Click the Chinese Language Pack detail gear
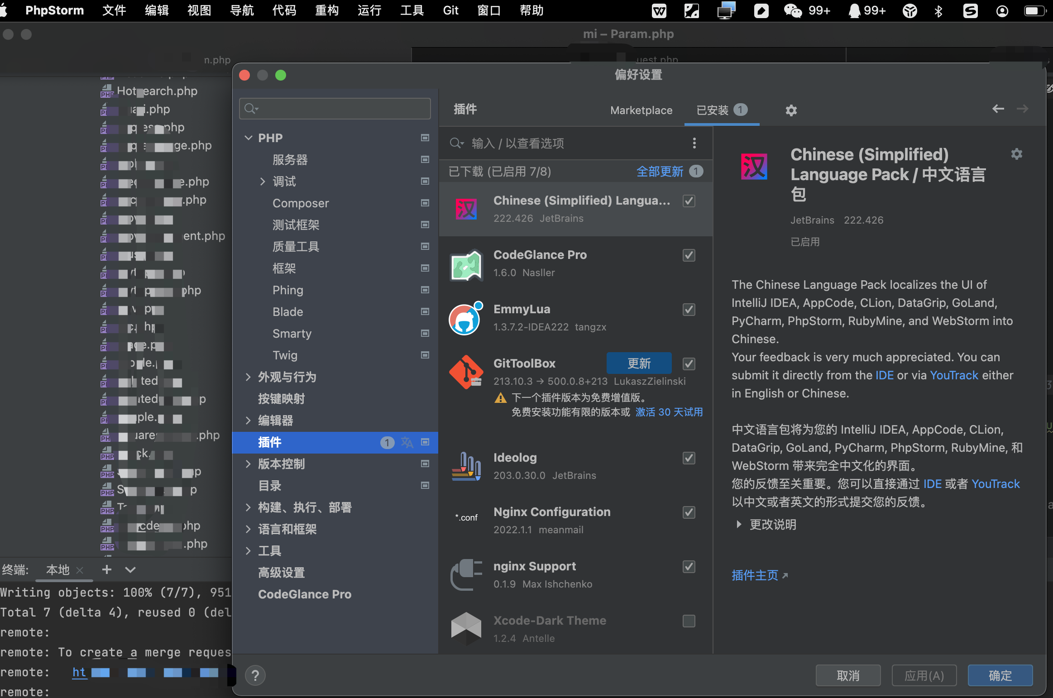 [x=1016, y=154]
